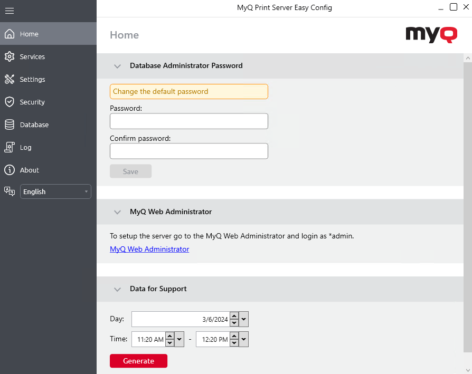Increment the date with the up stepper arrow
The image size is (472, 374).
pos(234,315)
